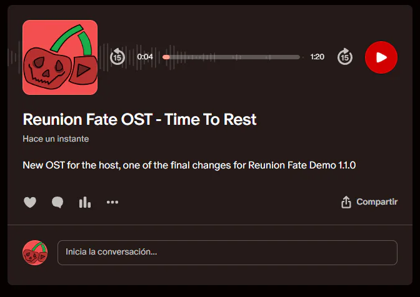Seek near the end of the progress track
420x297 pixels.
click(x=294, y=57)
